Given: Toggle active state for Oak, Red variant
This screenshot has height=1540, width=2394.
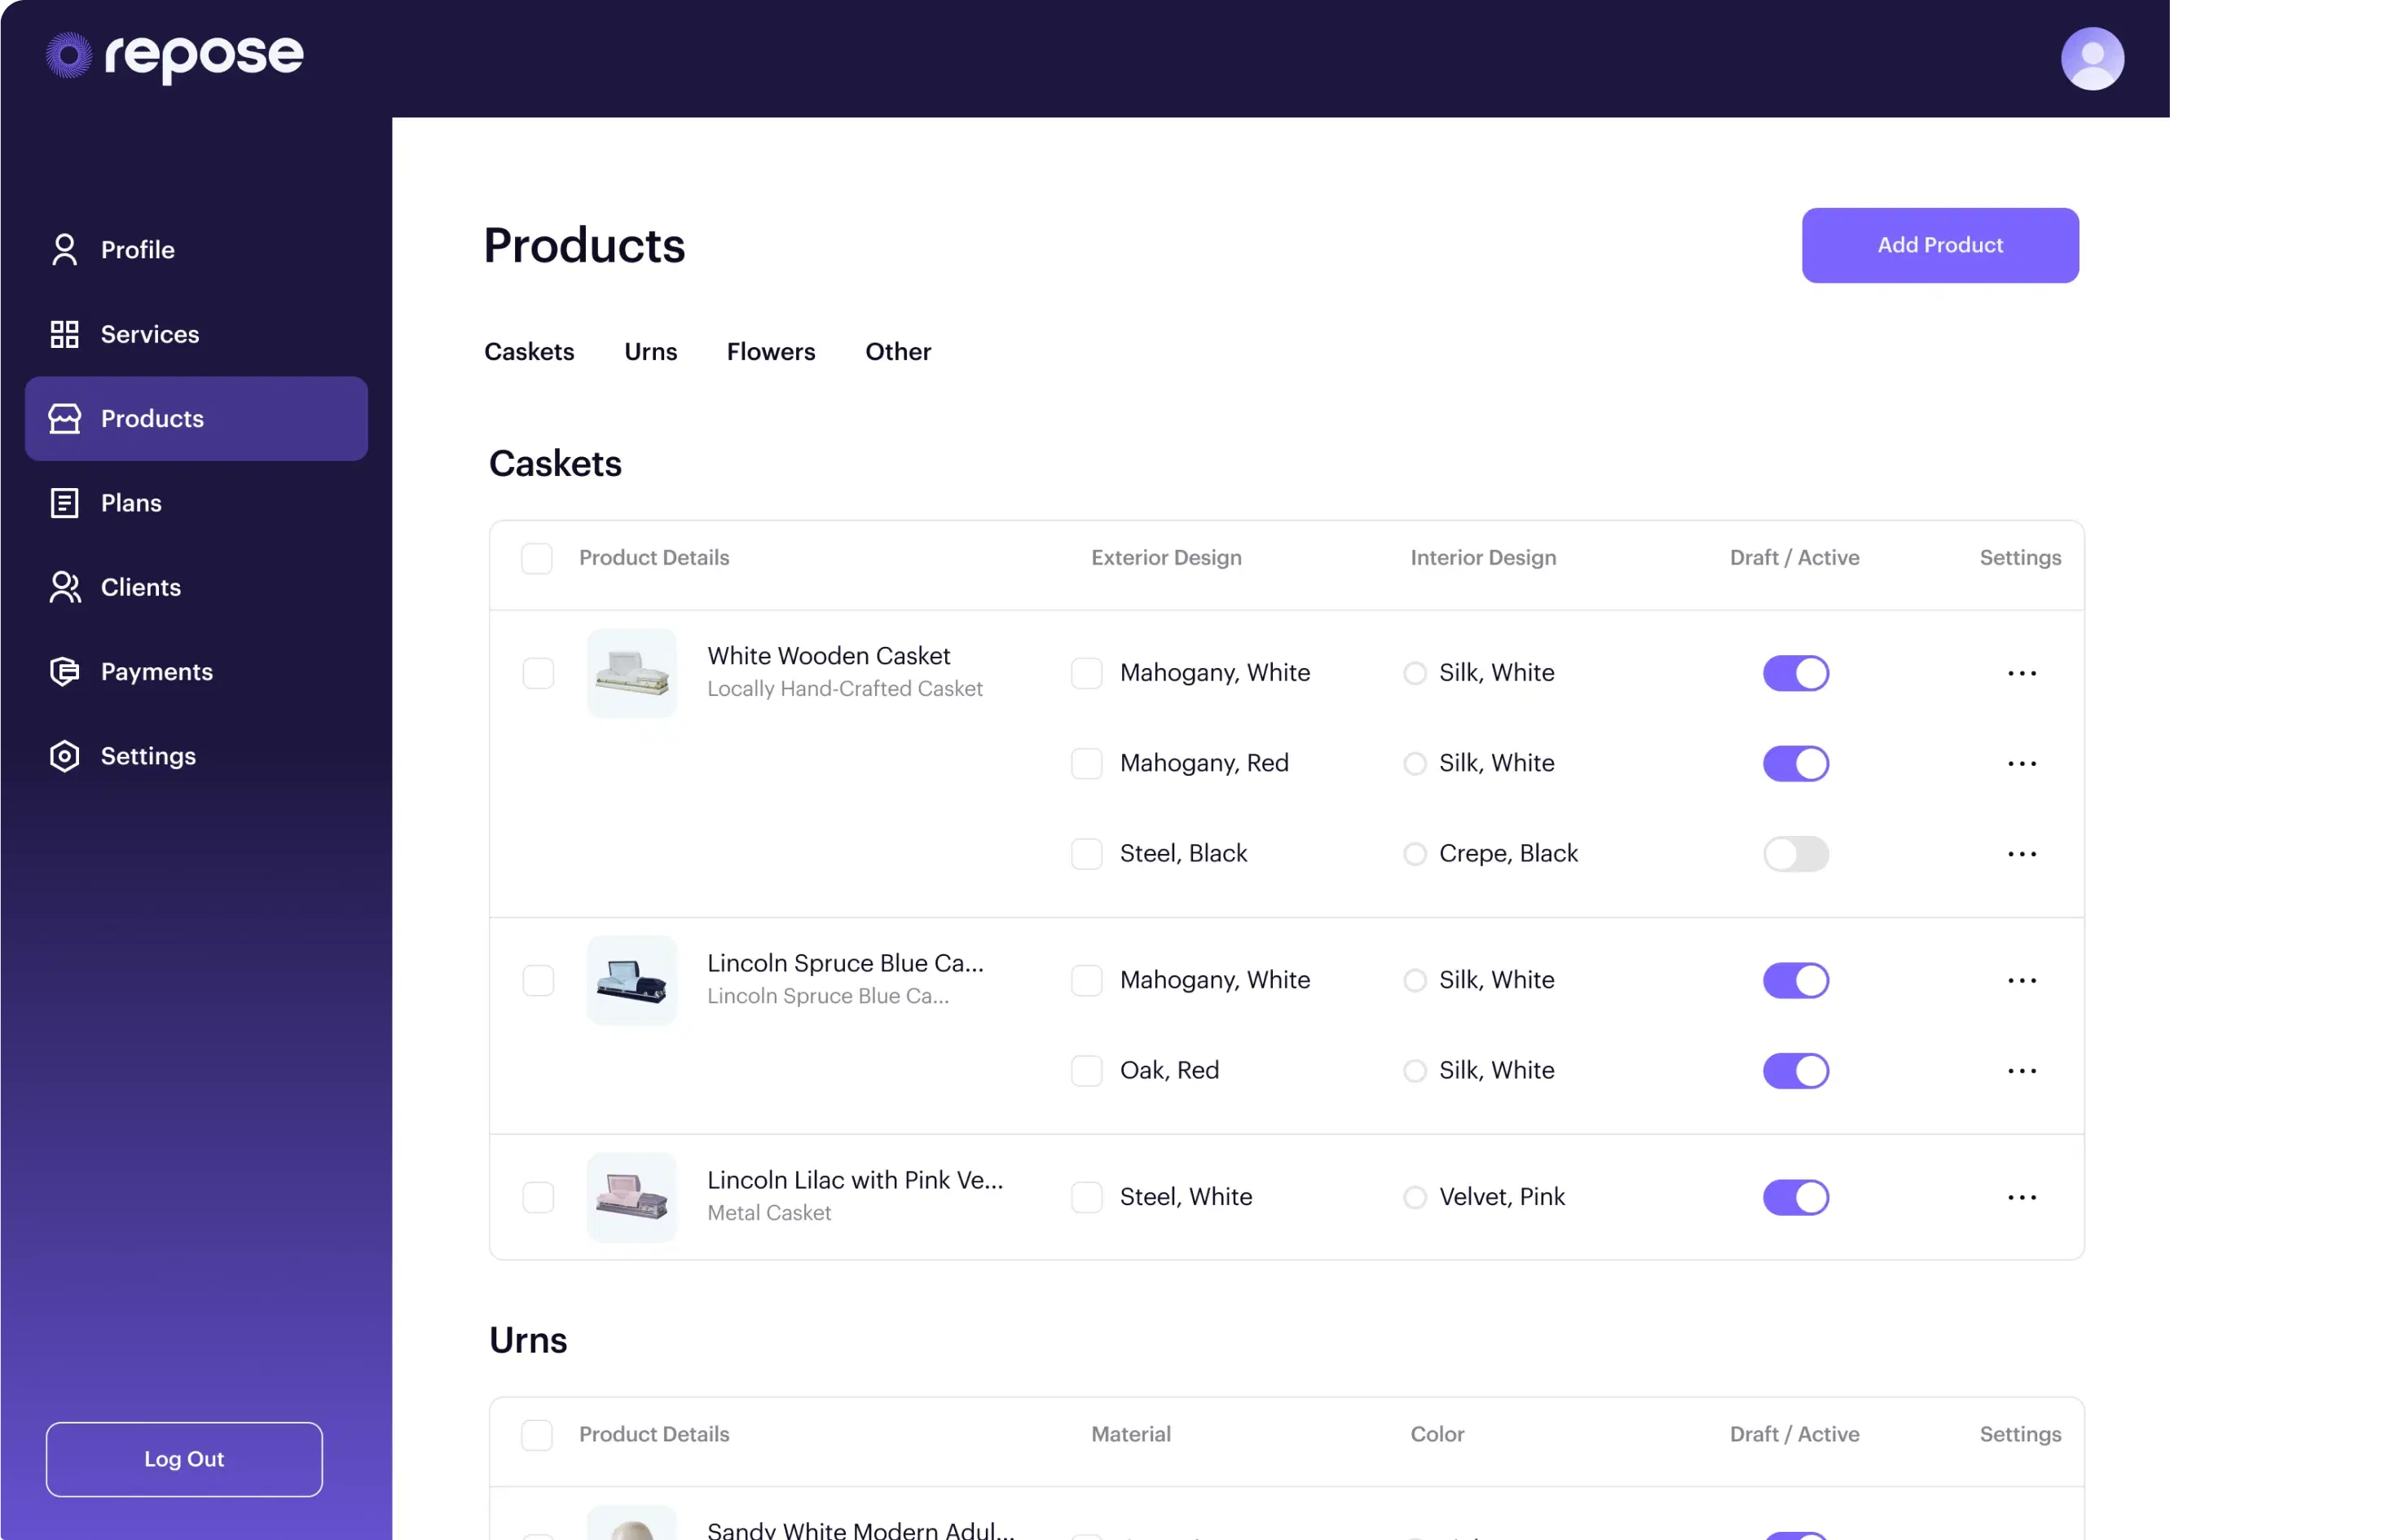Looking at the screenshot, I should click(1796, 1069).
